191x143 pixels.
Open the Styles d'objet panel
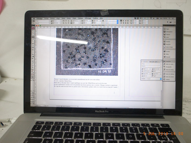(169, 47)
